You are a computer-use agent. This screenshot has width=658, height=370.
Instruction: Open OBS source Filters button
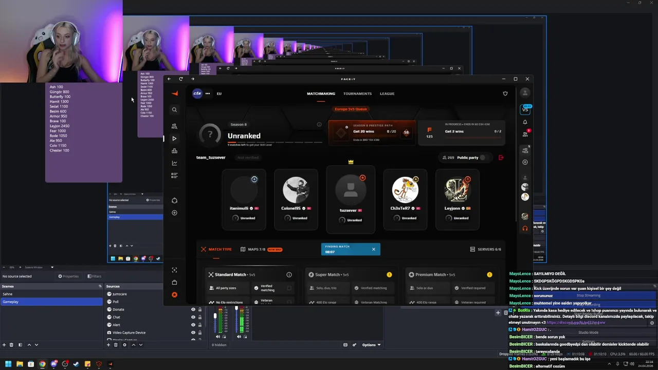coord(94,276)
